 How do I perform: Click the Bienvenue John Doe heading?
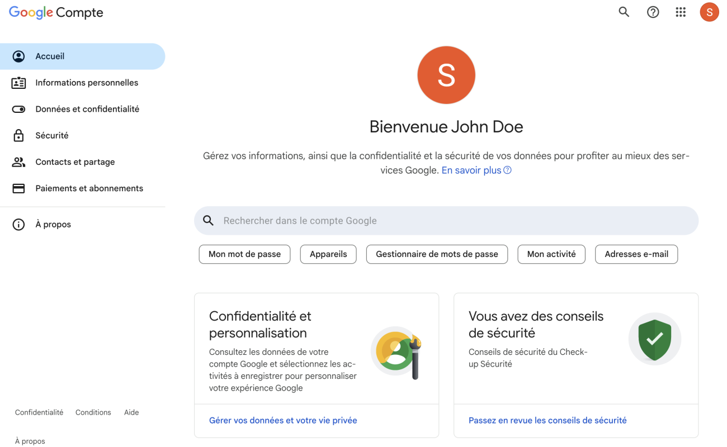(446, 127)
